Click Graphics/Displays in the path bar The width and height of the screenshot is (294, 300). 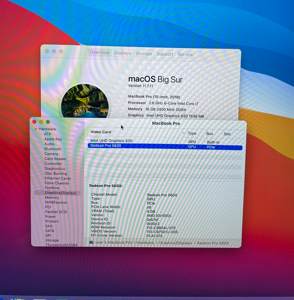point(176,243)
